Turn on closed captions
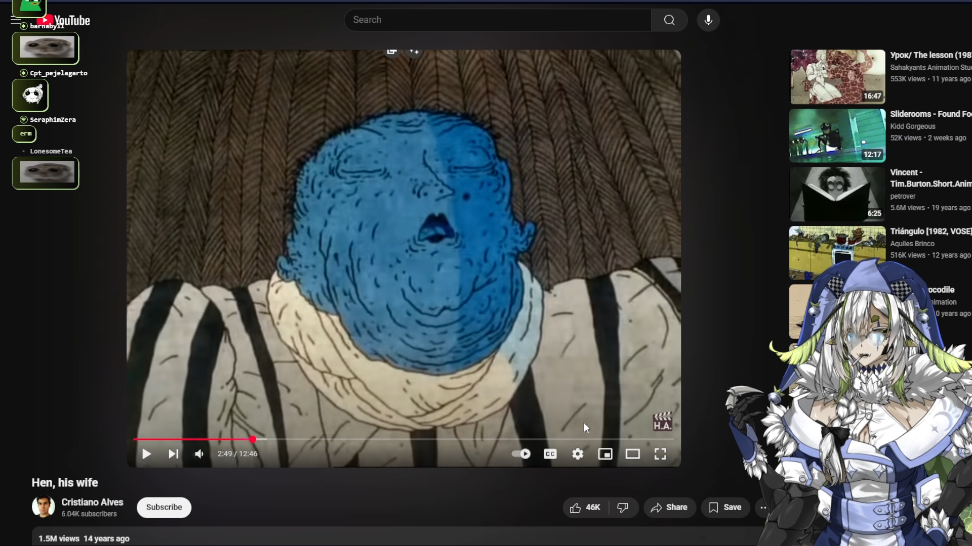Image resolution: width=972 pixels, height=546 pixels. coord(550,454)
